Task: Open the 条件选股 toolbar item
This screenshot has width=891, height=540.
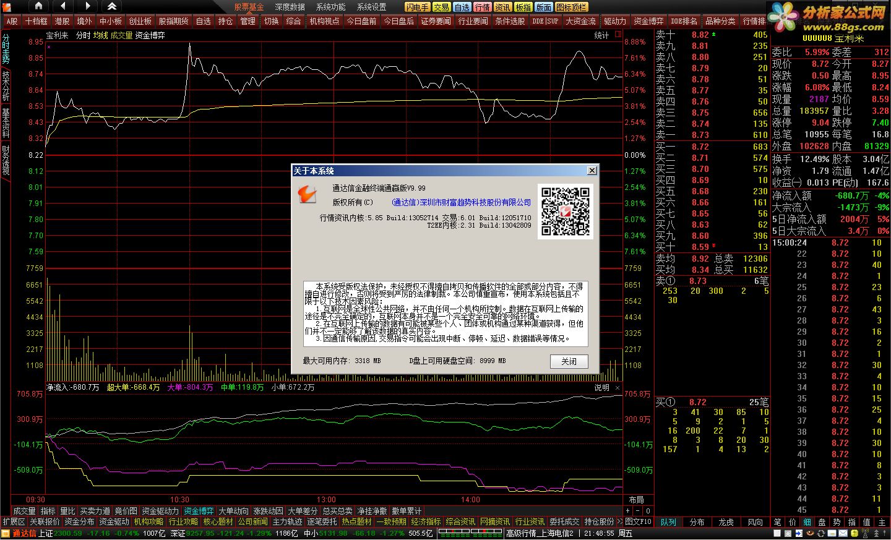Action: tap(510, 21)
